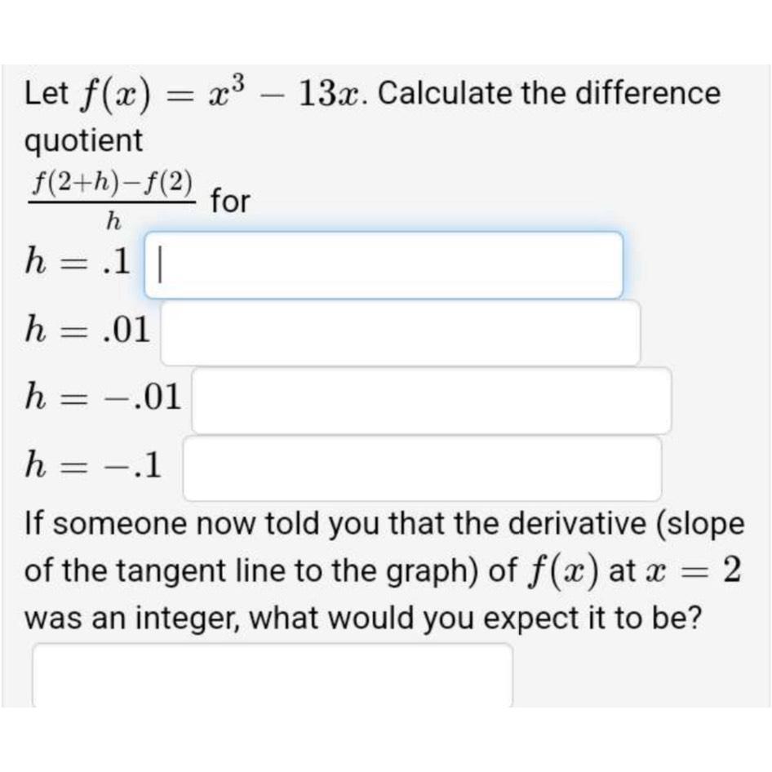Click the label 'h = -.01'

[102, 396]
